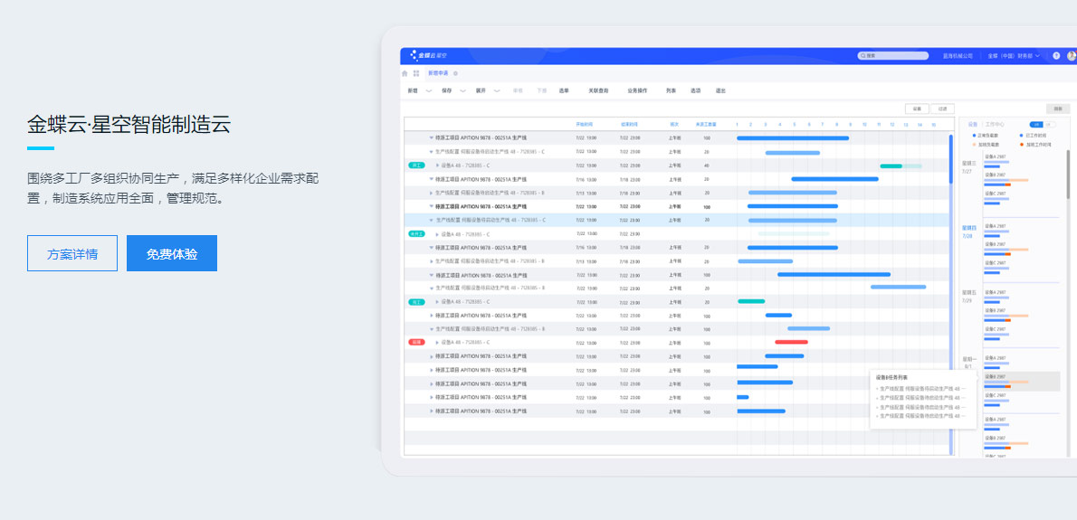This screenshot has height=520, width=1077.
Task: Click the red Gantt bar
Action: click(791, 342)
